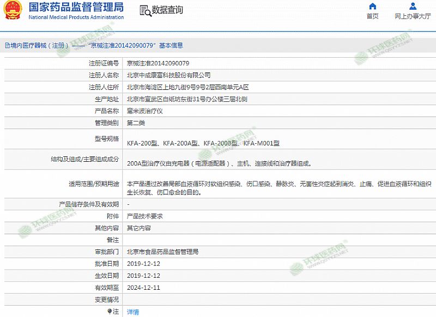The height and width of the screenshot is (317, 436).
Task: Click the 网上办事大厅 person icon
Action: [413, 7]
